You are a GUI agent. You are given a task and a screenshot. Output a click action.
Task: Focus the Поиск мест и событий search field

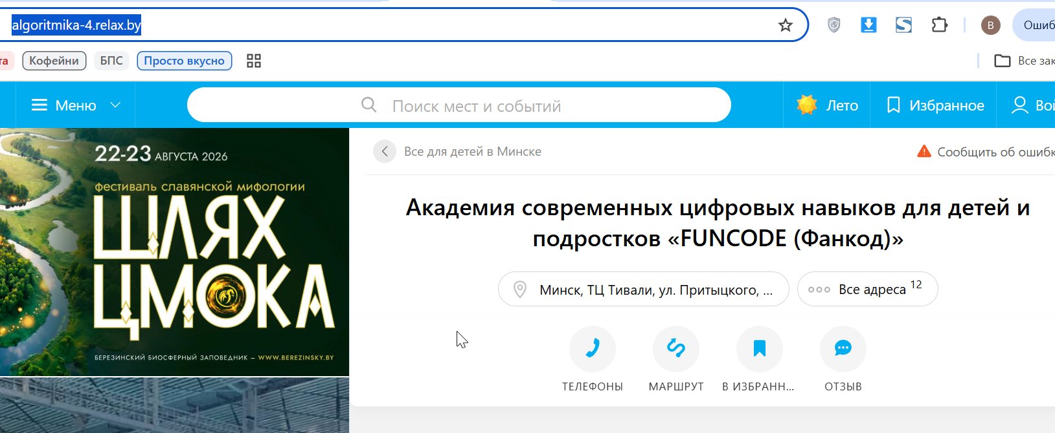(x=459, y=105)
